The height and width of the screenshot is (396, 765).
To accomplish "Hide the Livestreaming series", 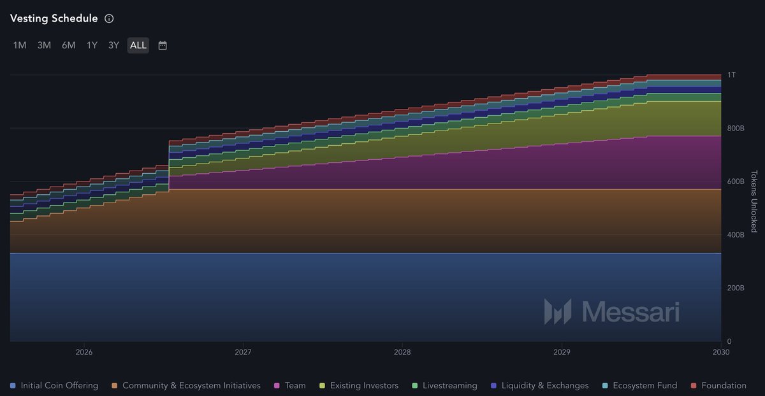I will click(x=444, y=385).
